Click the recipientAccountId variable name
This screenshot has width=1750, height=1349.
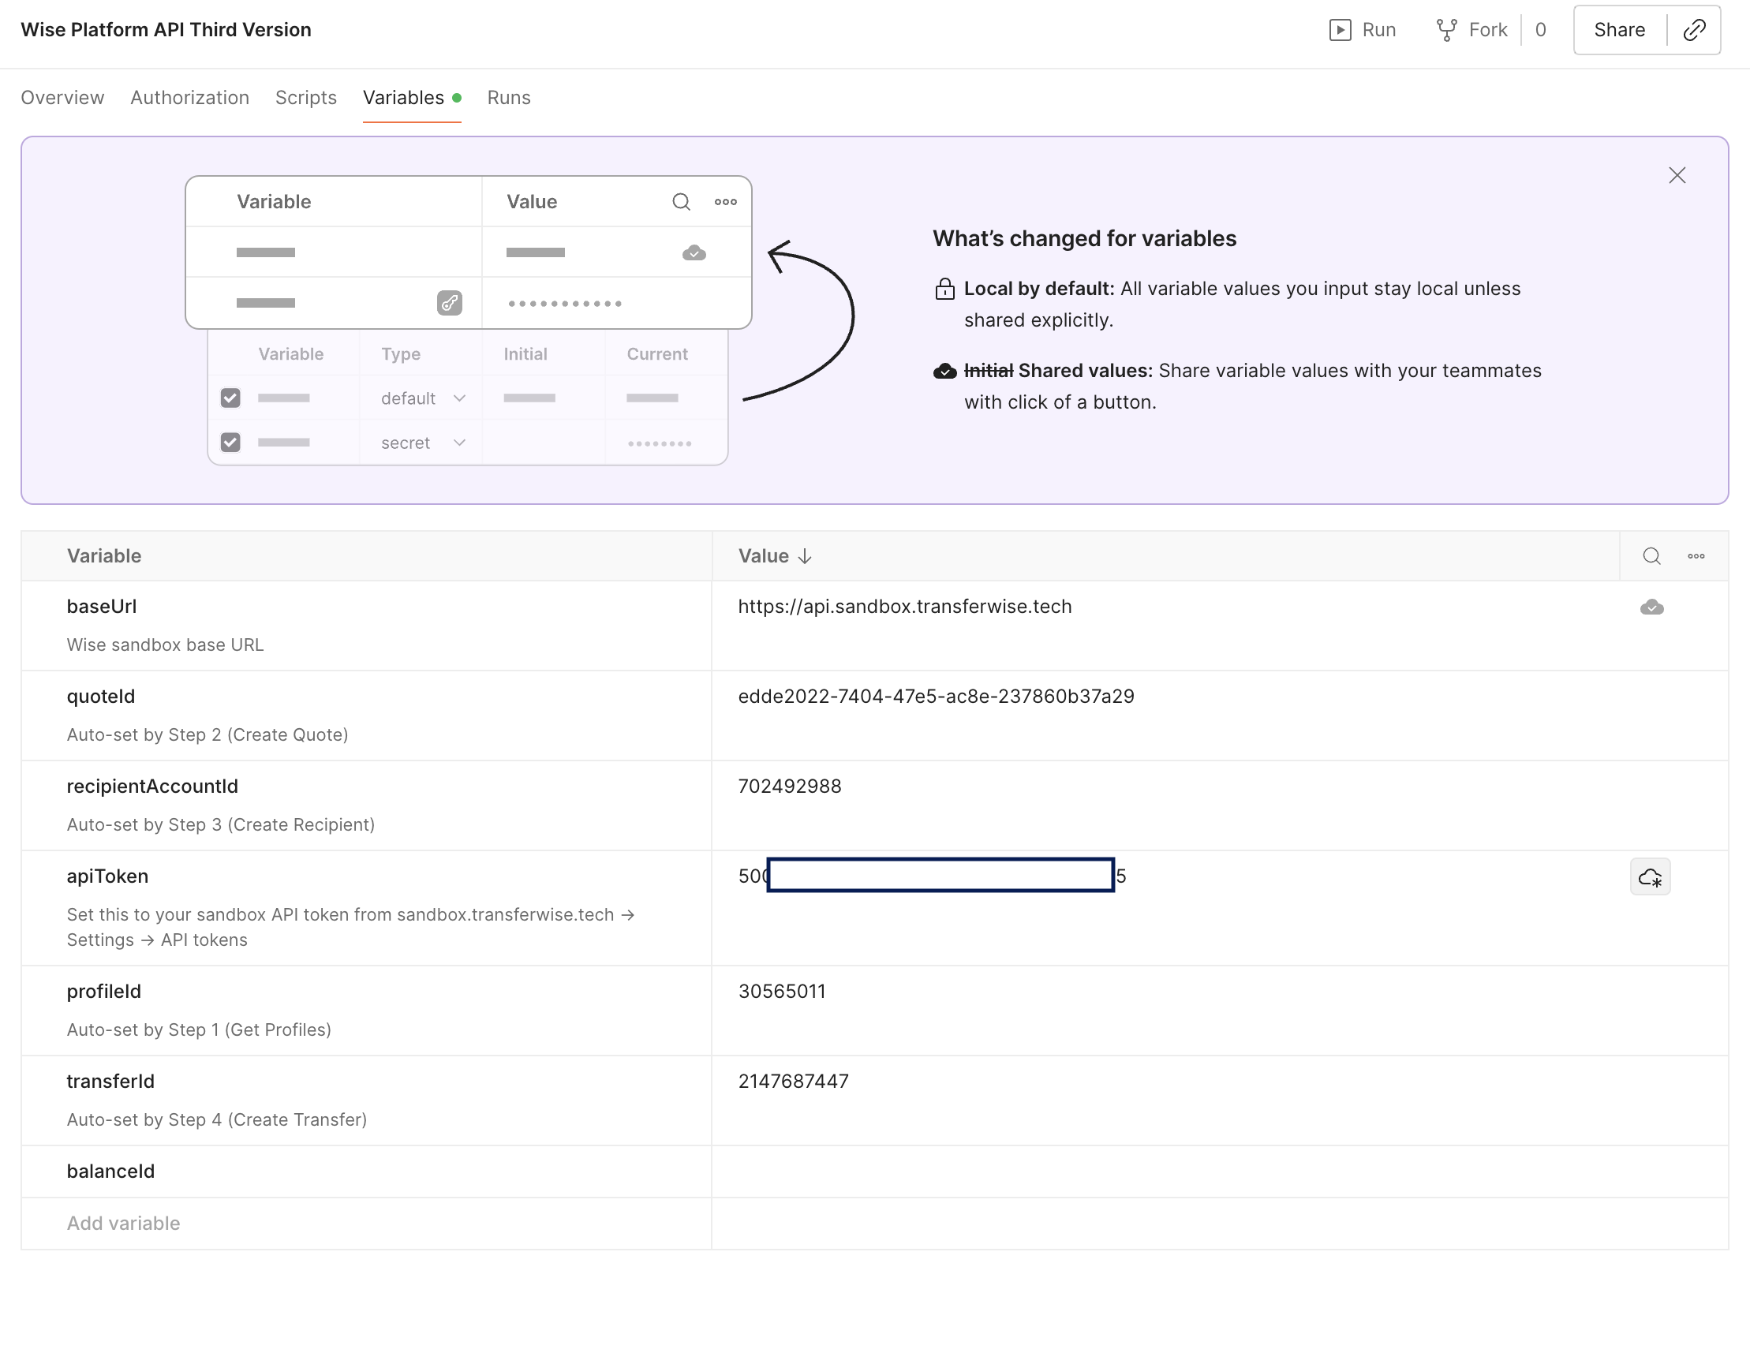point(152,786)
